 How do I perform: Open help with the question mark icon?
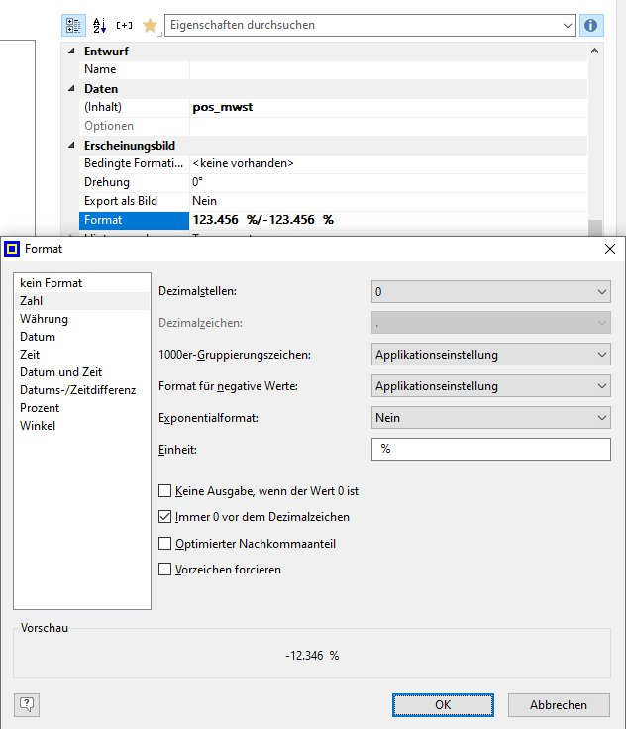coord(27,704)
